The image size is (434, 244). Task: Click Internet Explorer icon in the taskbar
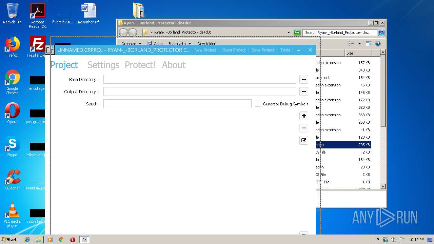point(27,240)
